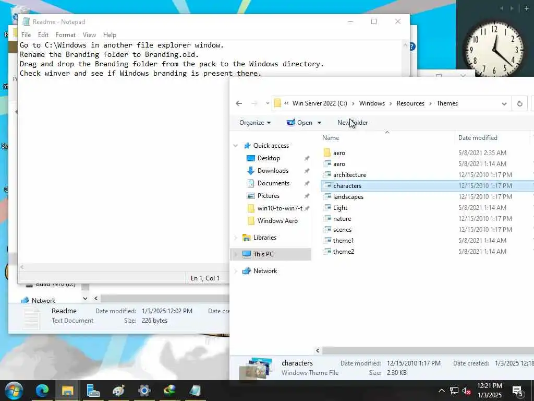
Task: Expand the address bar history dropdown
Action: [504, 104]
